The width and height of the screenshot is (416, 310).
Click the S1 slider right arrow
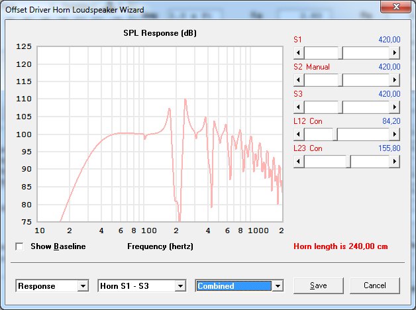click(x=395, y=53)
